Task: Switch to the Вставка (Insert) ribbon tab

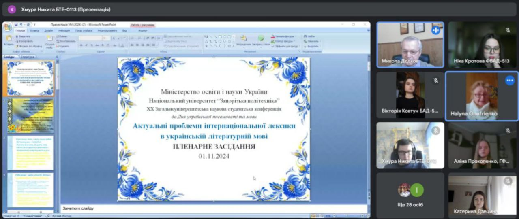Action: point(34,30)
